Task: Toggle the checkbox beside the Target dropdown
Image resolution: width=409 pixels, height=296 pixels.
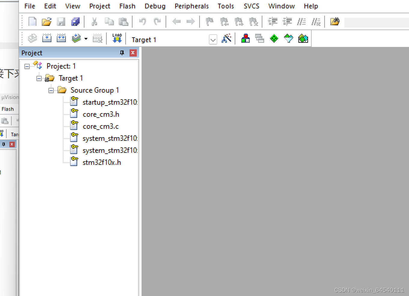Action: 213,39
